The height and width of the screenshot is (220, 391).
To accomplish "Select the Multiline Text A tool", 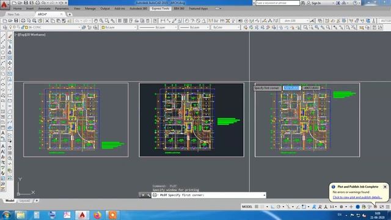I will 3,133.
